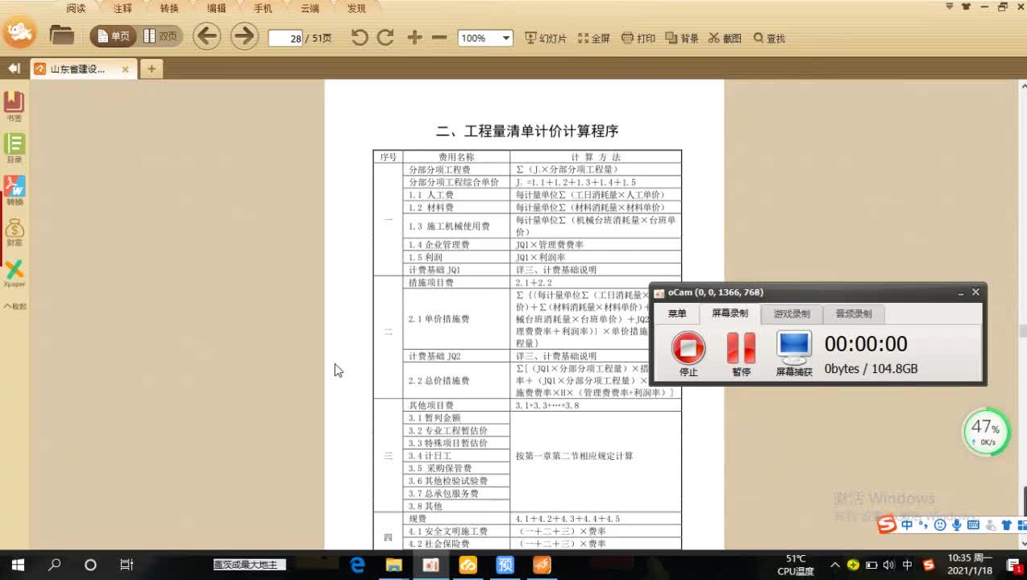This screenshot has height=580, width=1027.
Task: Open the sidebar 转换 tool
Action: coord(15,190)
